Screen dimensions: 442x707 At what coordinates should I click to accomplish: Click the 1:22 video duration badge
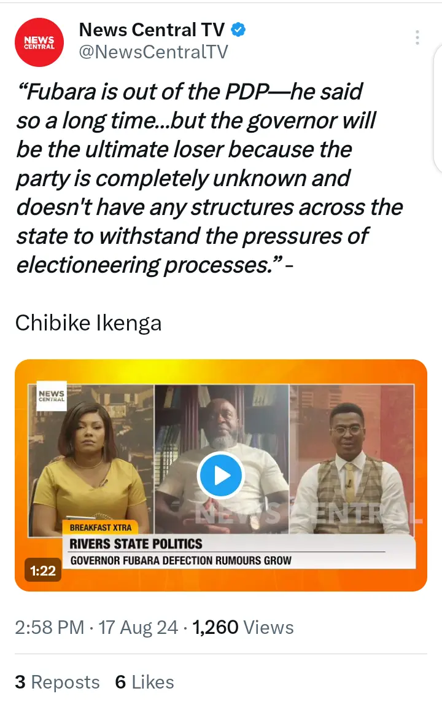[43, 571]
